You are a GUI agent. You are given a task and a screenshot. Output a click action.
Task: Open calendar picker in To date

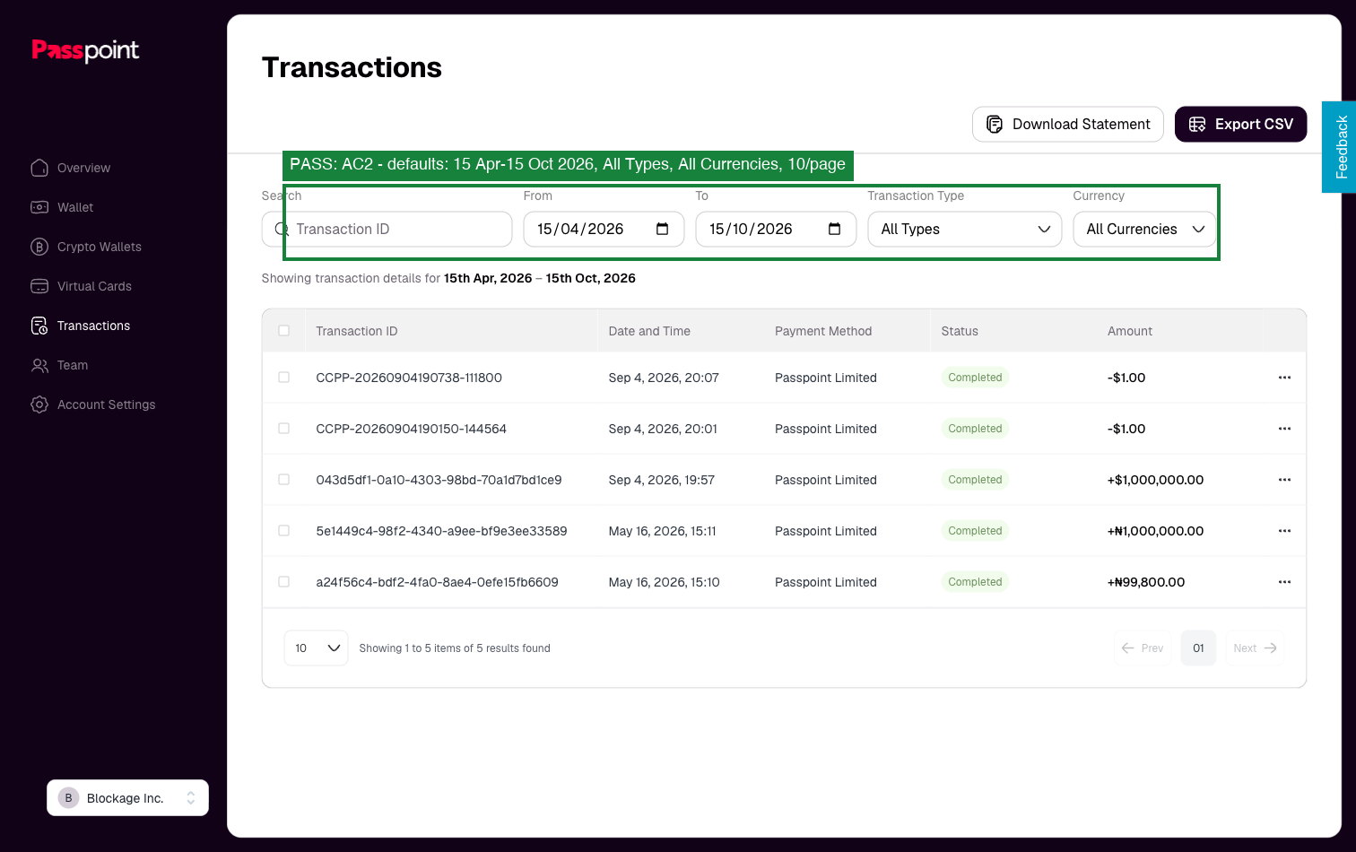click(835, 229)
